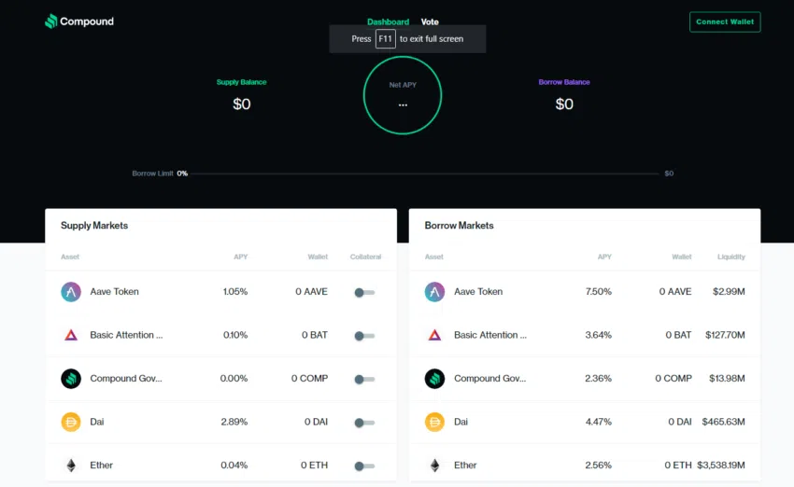Turn on Ether collateral toggle
794x487 pixels.
pyautogui.click(x=364, y=466)
